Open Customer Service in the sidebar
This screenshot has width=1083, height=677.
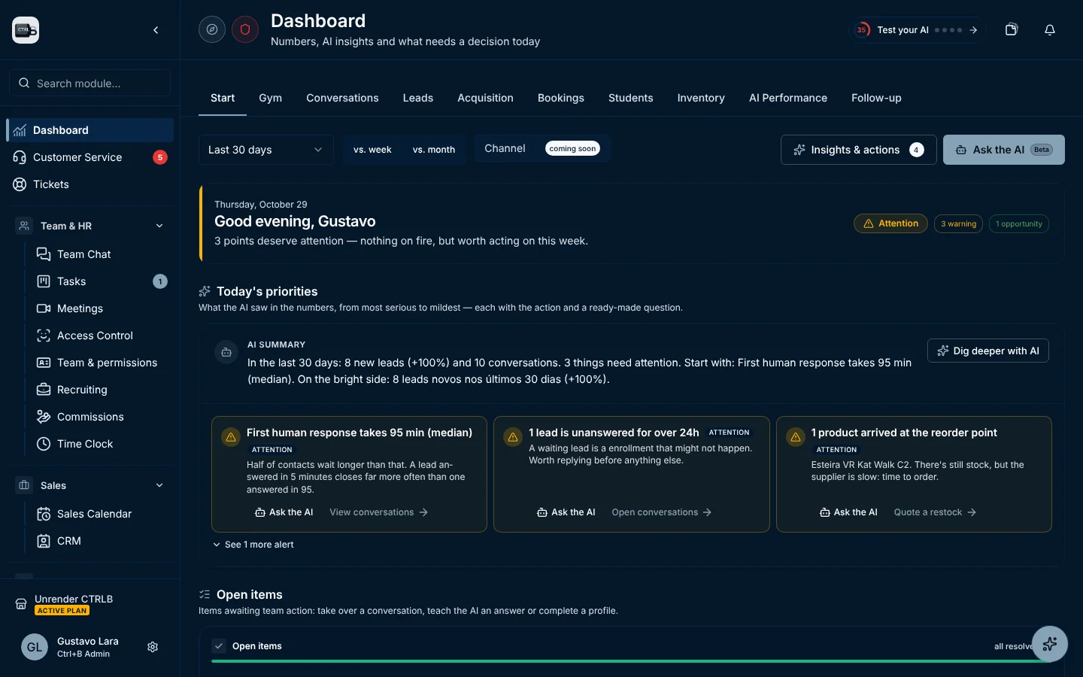tap(90, 157)
